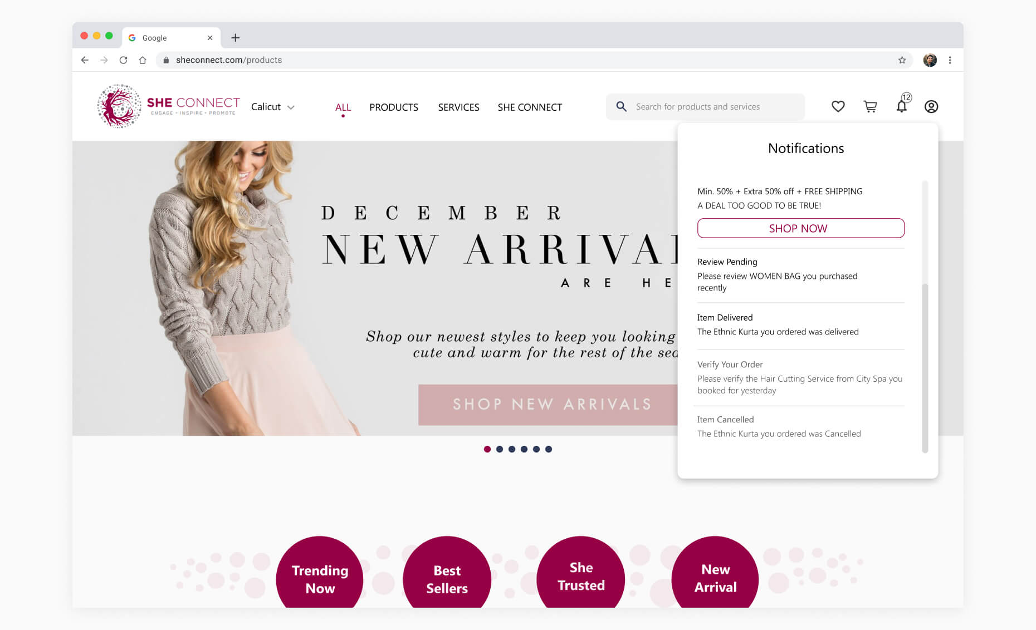Select the ALL tab

(343, 107)
